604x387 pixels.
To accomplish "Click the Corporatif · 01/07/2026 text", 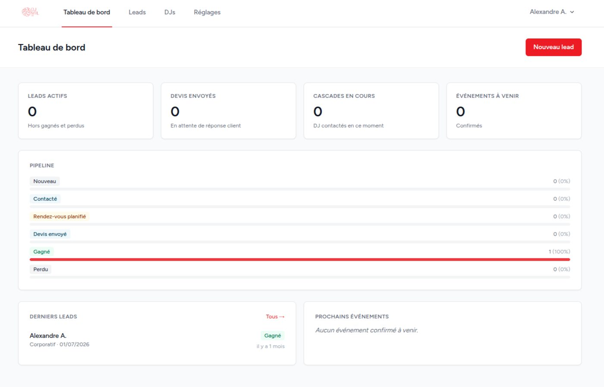I will pyautogui.click(x=60, y=344).
